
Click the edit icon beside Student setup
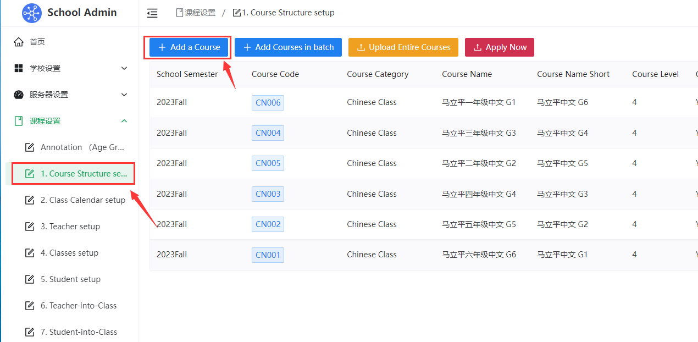pyautogui.click(x=30, y=279)
